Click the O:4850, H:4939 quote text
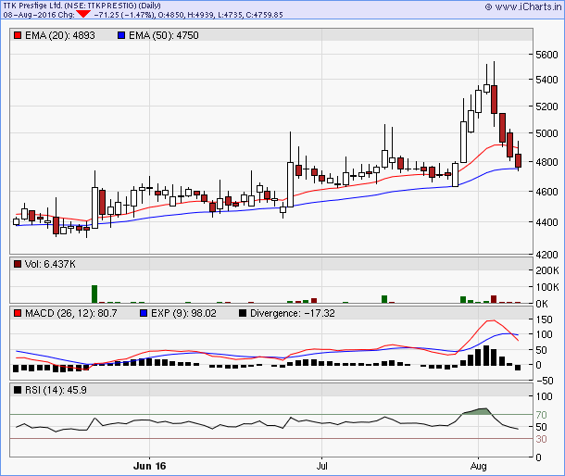 [x=186, y=15]
